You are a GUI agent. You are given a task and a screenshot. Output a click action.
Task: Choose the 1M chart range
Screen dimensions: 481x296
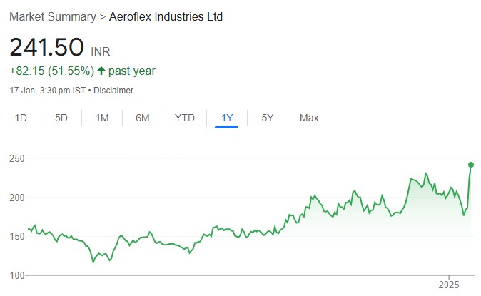pos(102,118)
